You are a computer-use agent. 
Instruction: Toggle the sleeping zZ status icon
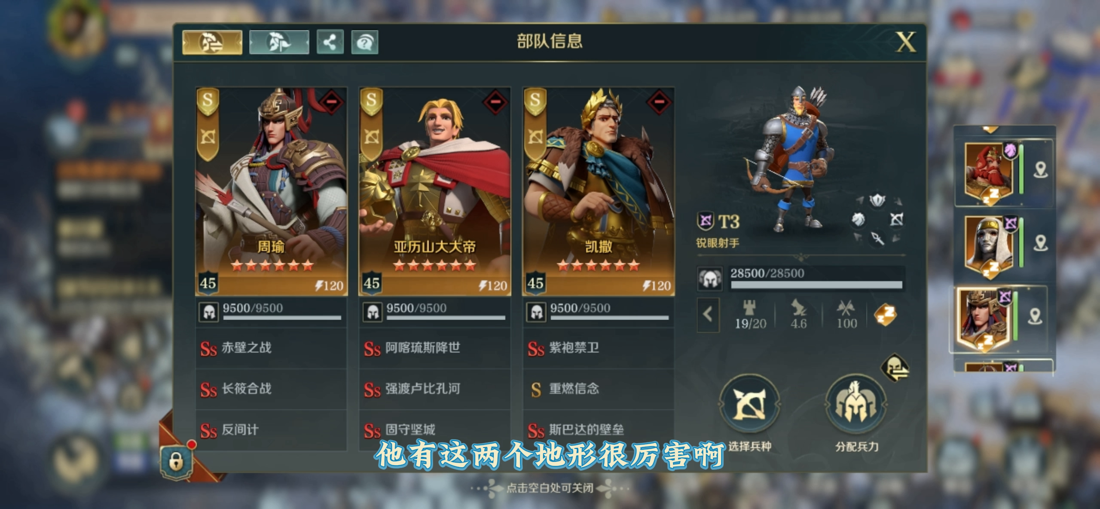886,315
